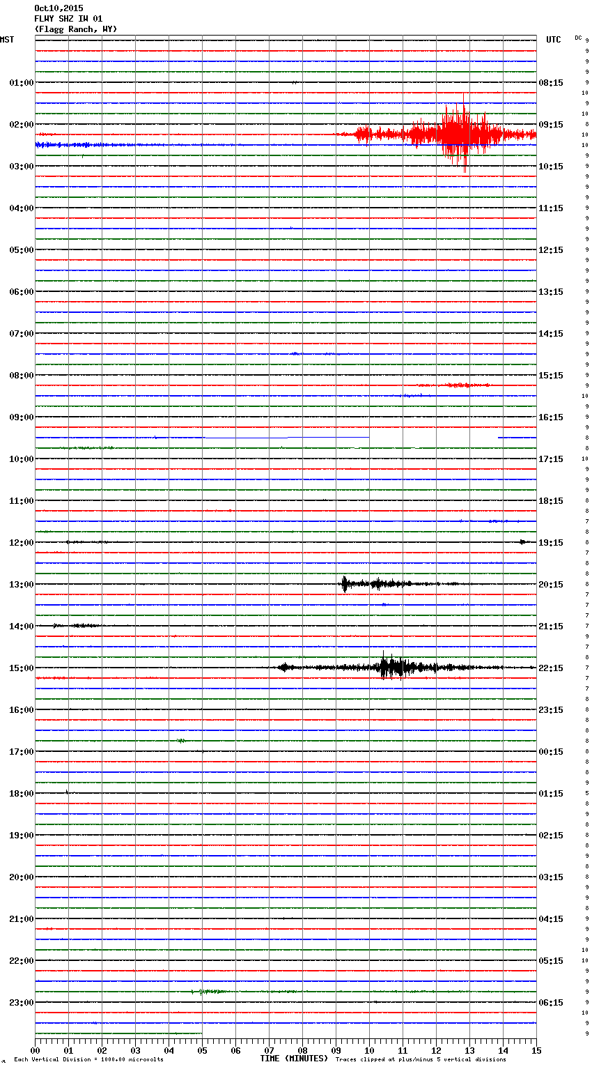Click the 'Each Vertical Division = 1000.00 microvolts' note

88,1059
